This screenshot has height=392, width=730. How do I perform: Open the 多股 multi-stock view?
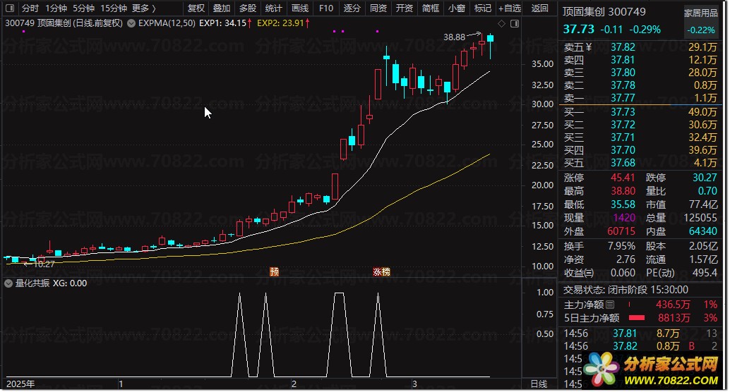tap(248, 8)
